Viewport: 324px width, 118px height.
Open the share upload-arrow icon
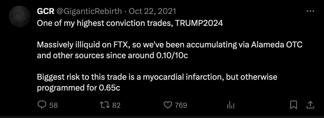point(310,105)
